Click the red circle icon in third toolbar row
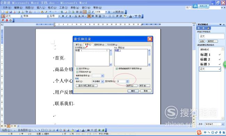 tap(7, 20)
